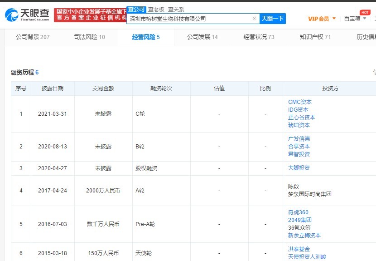Open investor link IDG资本
Screen dimensions: 376x261
click(x=298, y=109)
